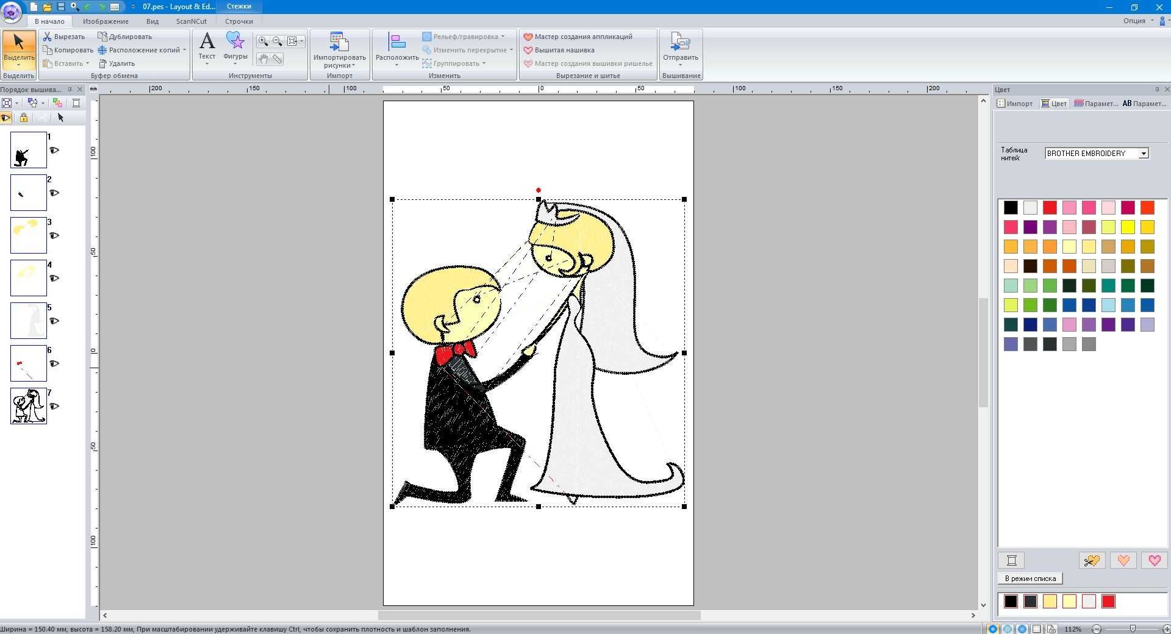The width and height of the screenshot is (1171, 634).
Task: Open the Shapes (Фигуры) tool
Action: tap(235, 46)
